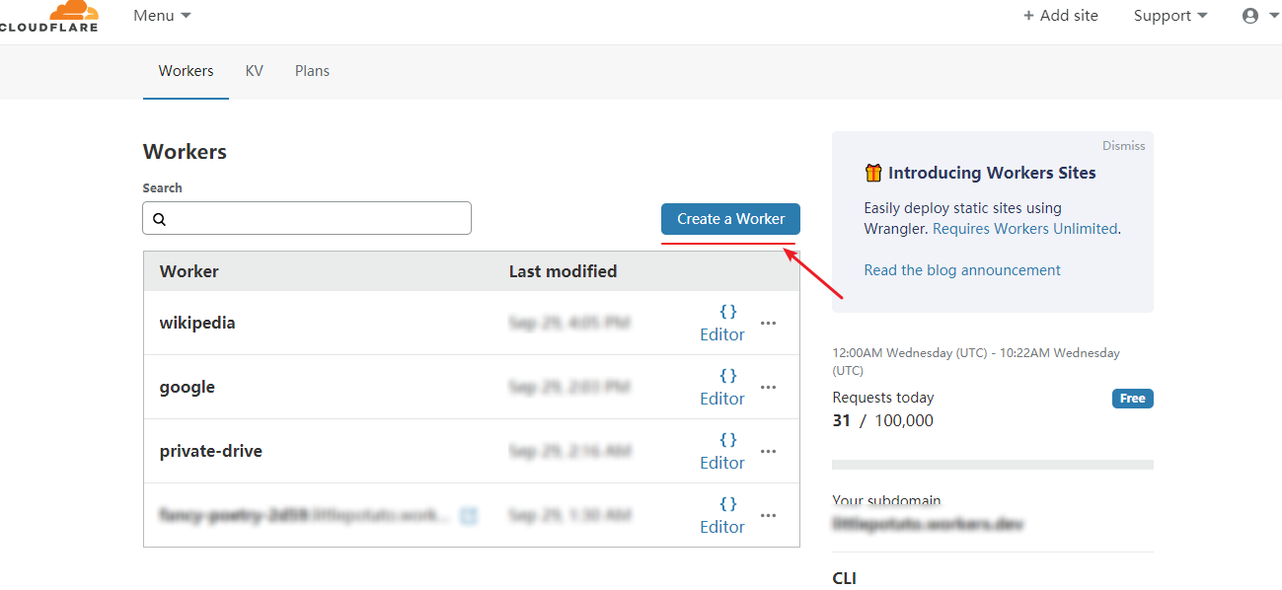Open more options for google worker

click(769, 387)
